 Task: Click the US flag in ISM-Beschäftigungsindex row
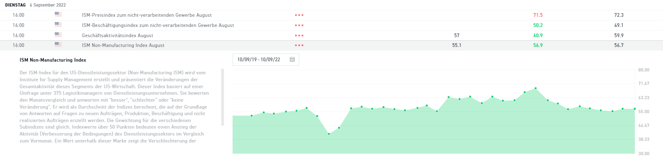58,24
